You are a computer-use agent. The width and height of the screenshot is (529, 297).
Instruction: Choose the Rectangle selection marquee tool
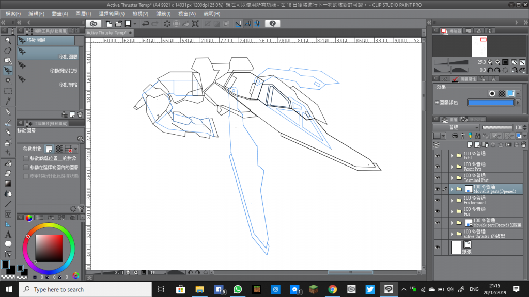[8, 91]
